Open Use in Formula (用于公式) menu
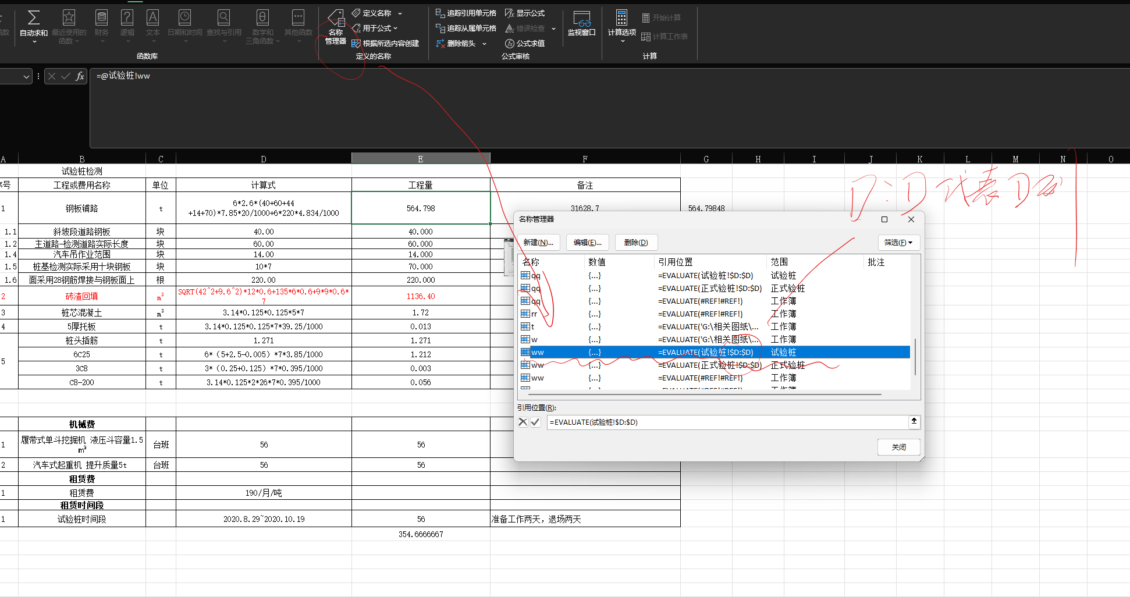The image size is (1130, 597). [375, 28]
